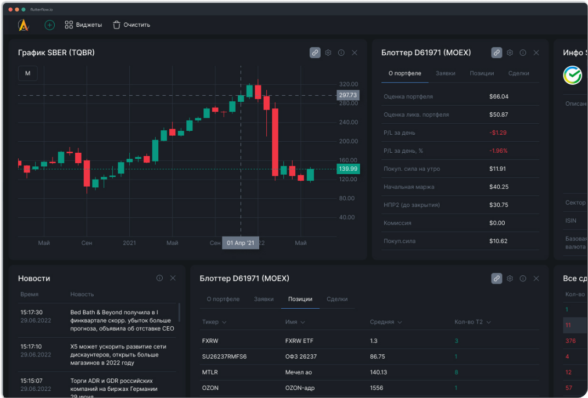This screenshot has height=398, width=588.
Task: Switch to Сделки tab in top Блоттер
Action: [x=518, y=73]
